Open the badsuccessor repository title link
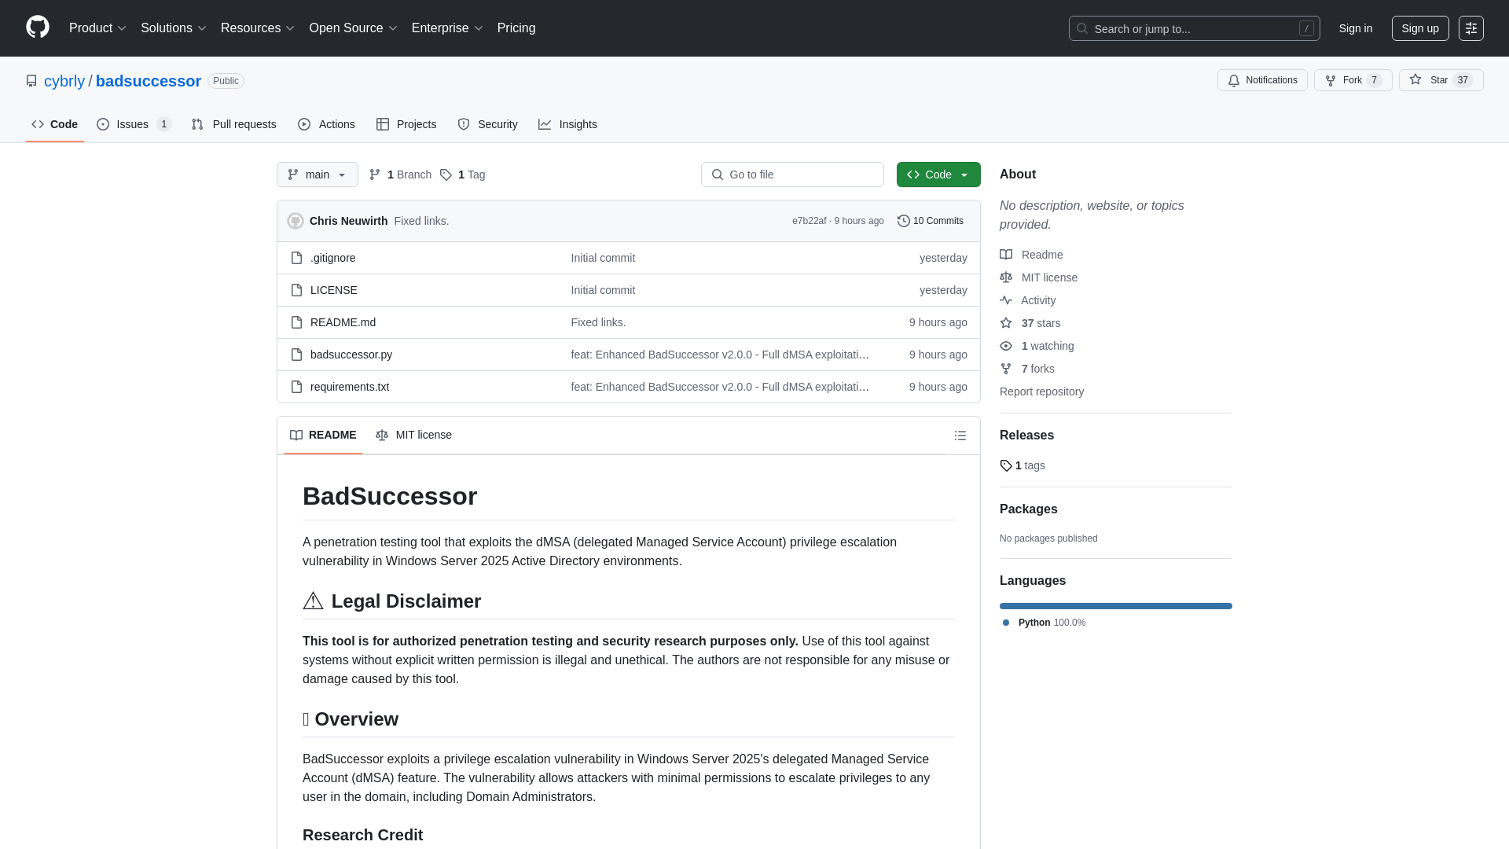 click(149, 81)
